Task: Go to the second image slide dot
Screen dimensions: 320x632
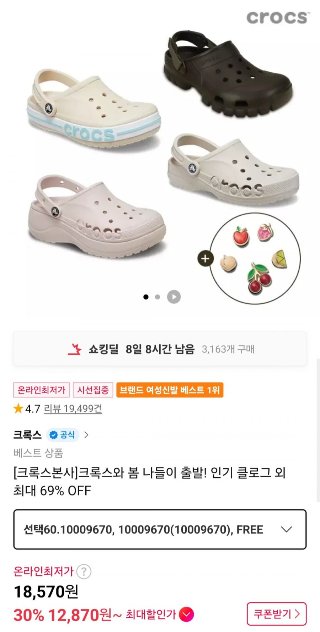Action: (x=158, y=297)
